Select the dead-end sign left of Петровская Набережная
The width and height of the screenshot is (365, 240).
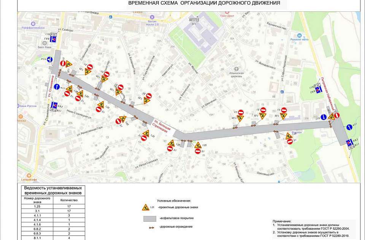pos(319,89)
